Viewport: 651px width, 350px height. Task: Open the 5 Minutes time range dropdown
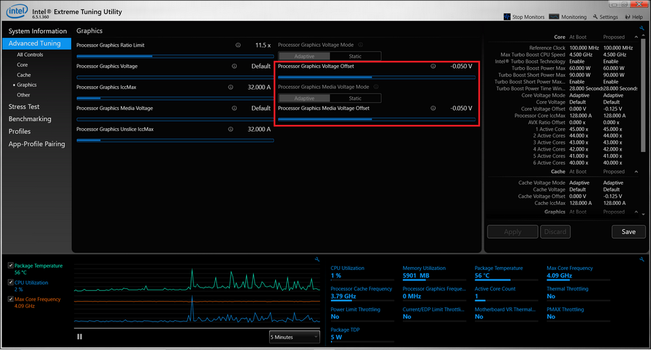click(x=294, y=336)
